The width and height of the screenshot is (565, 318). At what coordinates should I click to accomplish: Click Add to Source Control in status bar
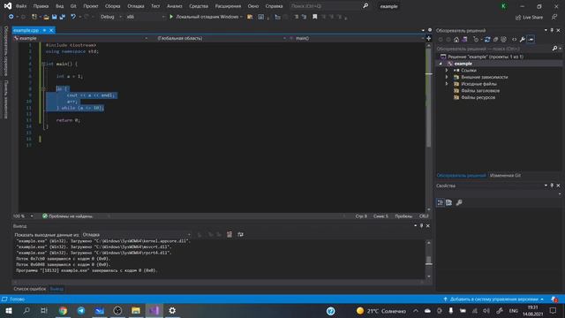[x=493, y=299]
